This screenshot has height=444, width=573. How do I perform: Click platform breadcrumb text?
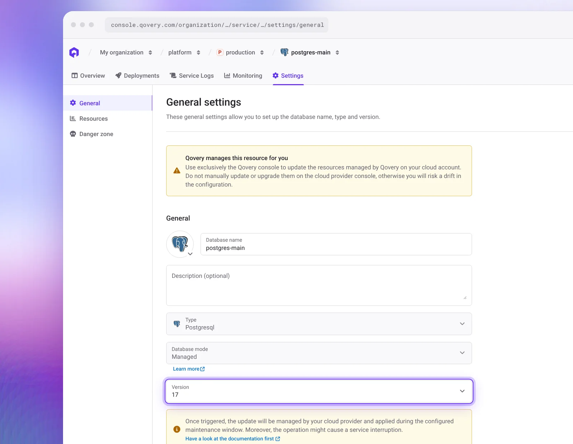click(x=180, y=52)
